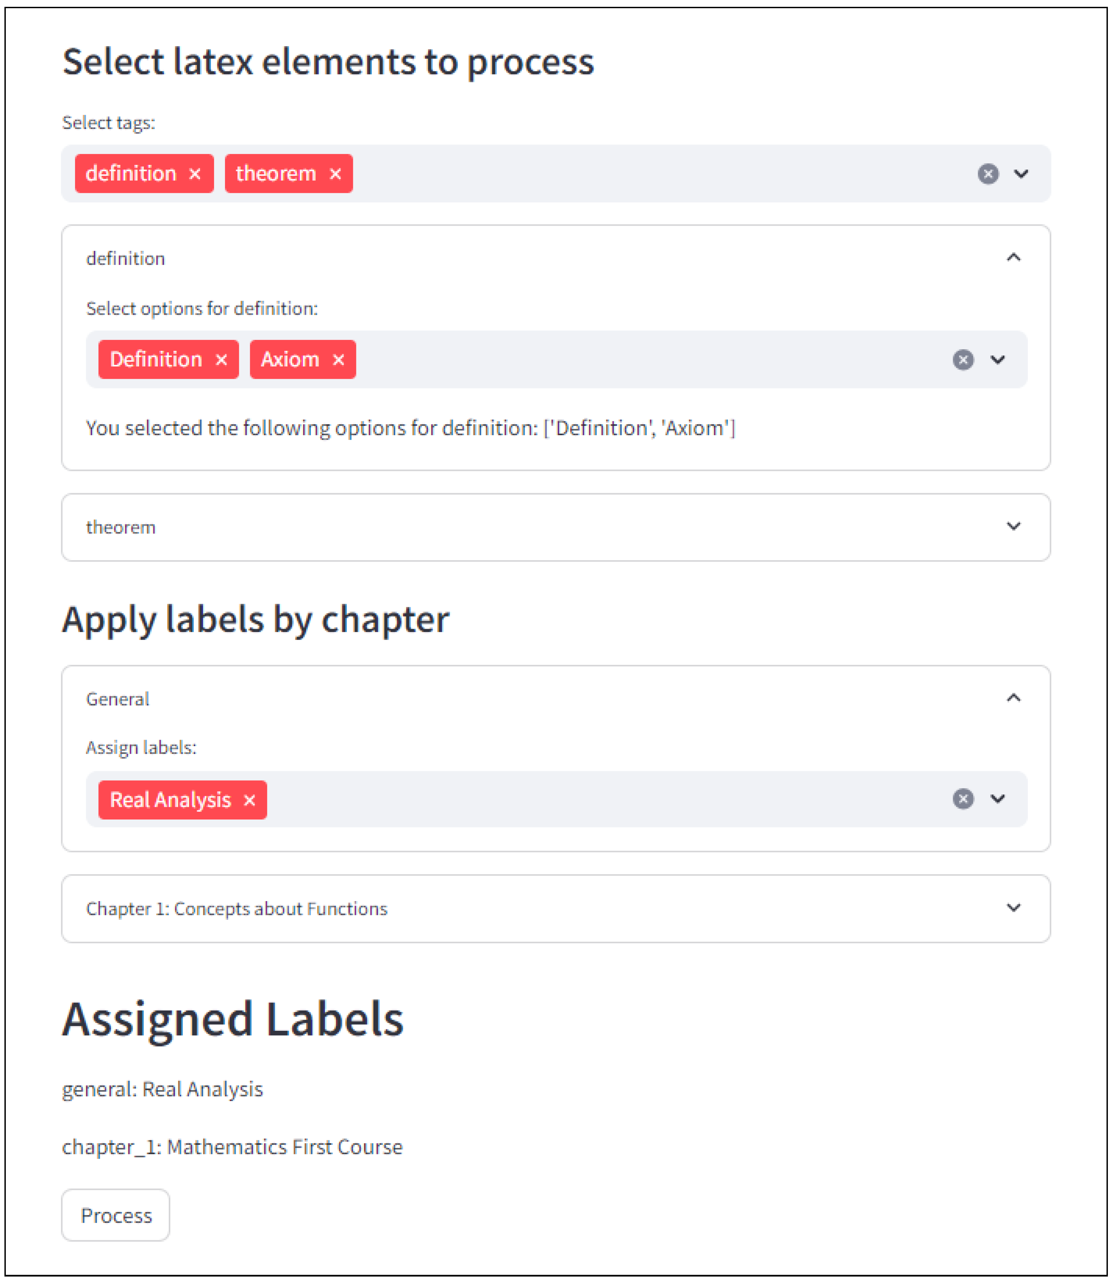Expand Chapter 1: Concepts about Functions
Image resolution: width=1113 pixels, height=1282 pixels.
click(556, 909)
